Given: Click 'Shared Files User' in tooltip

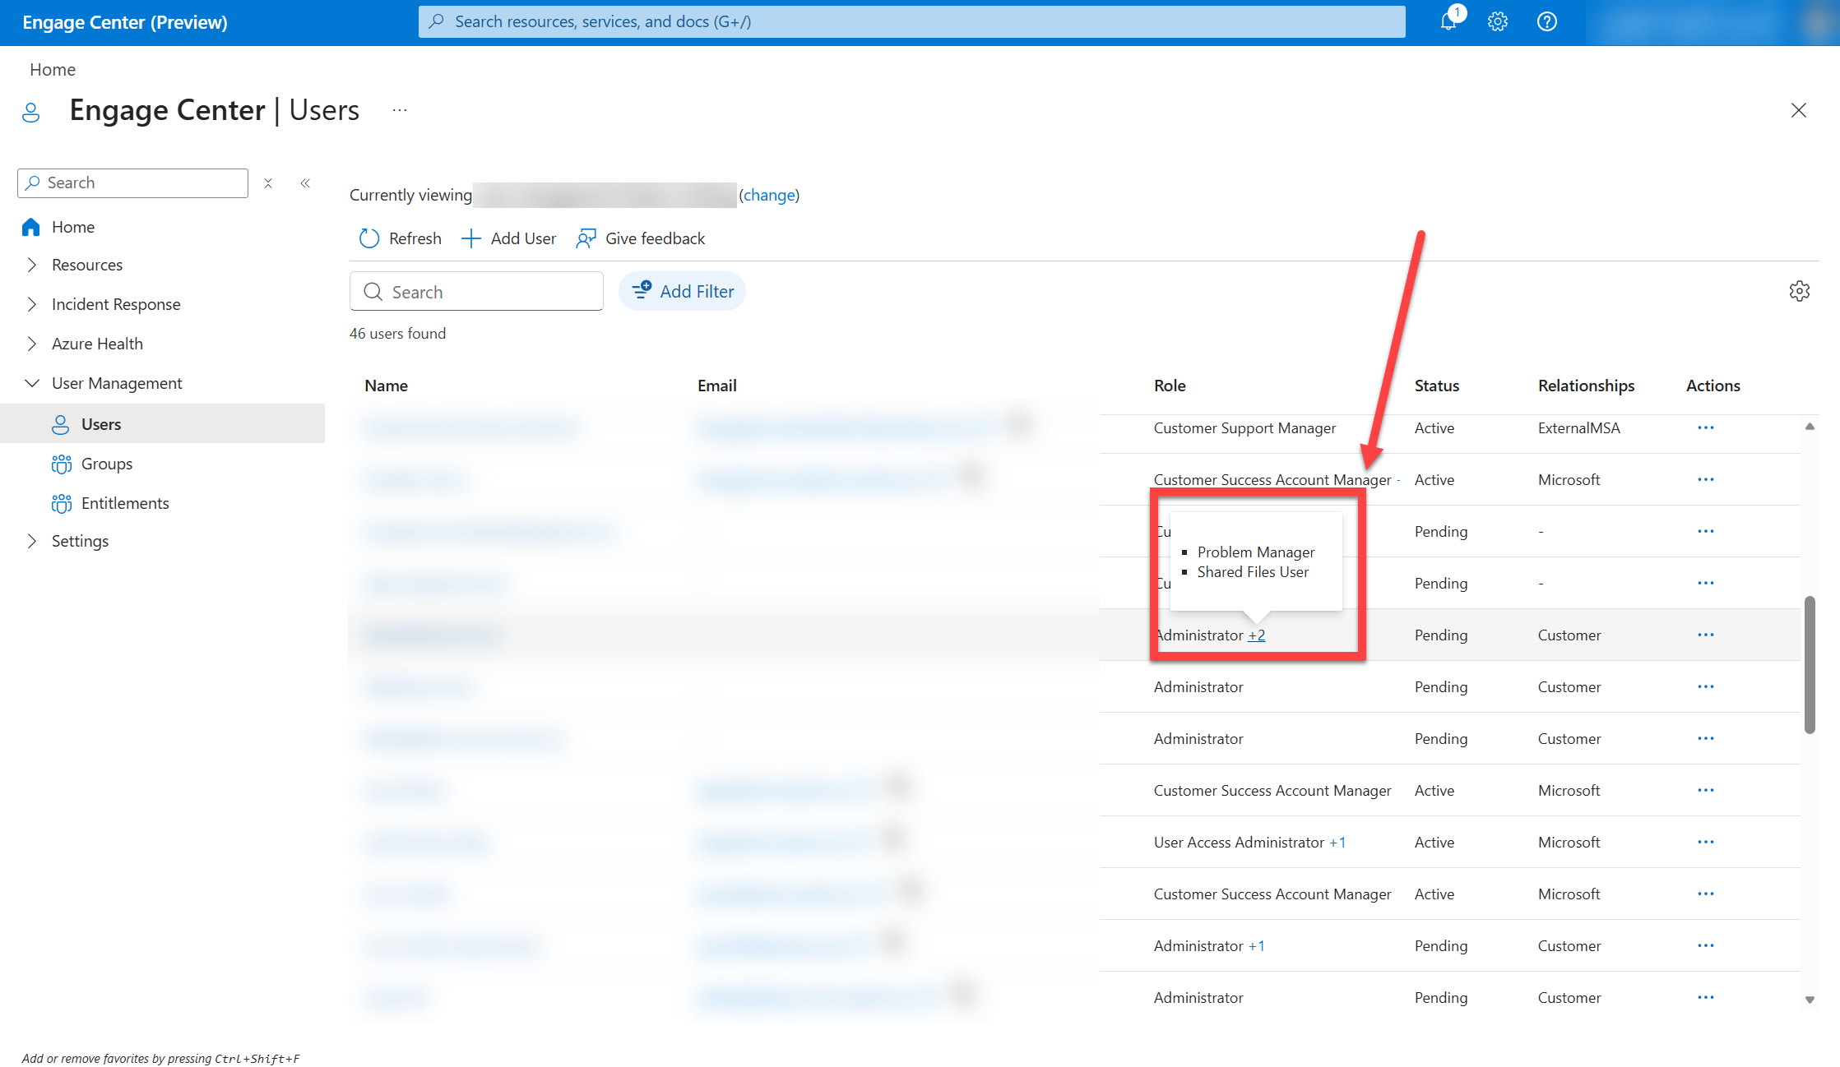Looking at the screenshot, I should coord(1253,572).
